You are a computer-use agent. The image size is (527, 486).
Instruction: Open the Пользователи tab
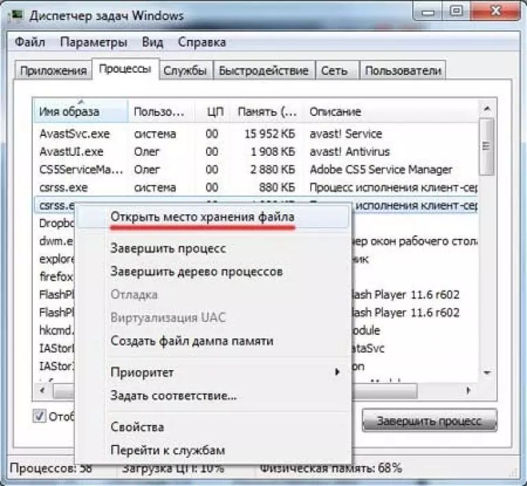403,71
